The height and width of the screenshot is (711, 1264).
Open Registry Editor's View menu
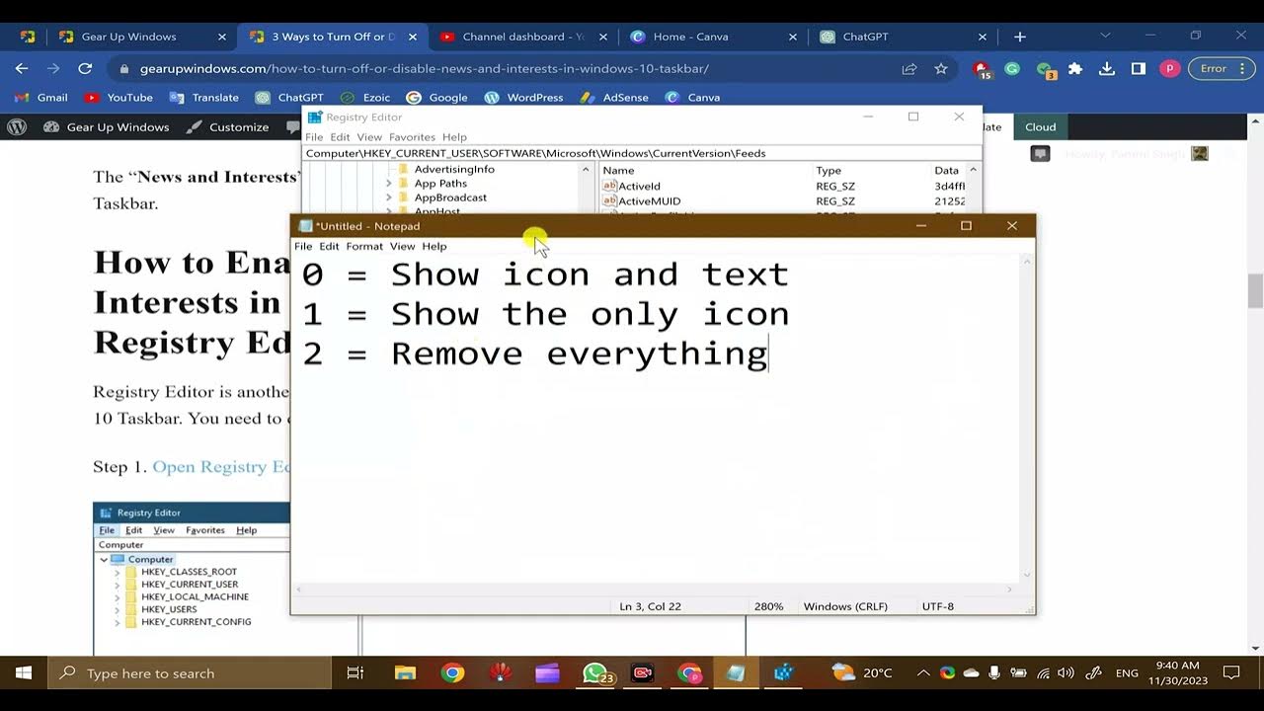point(369,137)
